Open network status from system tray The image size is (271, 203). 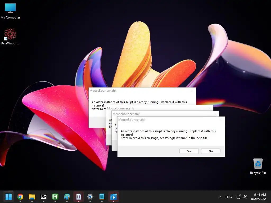pos(239,197)
